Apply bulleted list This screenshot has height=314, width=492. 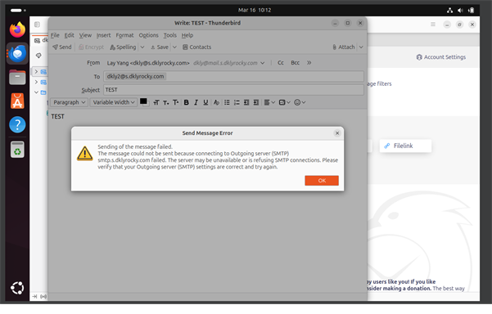(x=227, y=102)
